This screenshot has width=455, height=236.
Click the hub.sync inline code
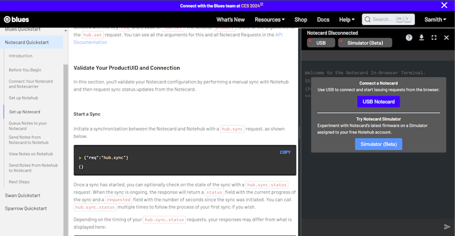232,129
